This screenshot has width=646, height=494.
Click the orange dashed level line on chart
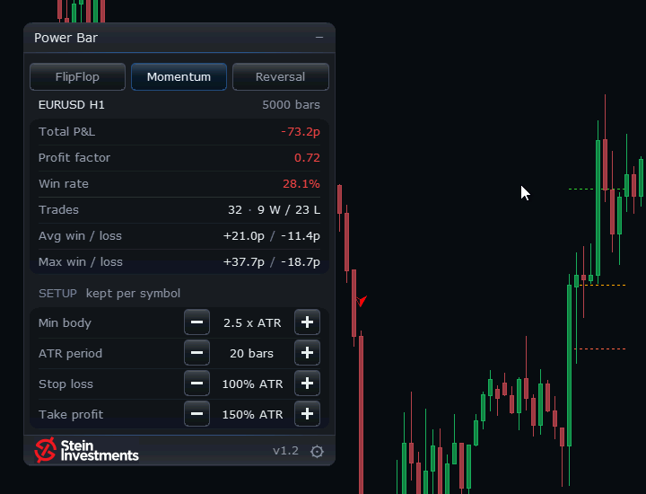click(603, 285)
